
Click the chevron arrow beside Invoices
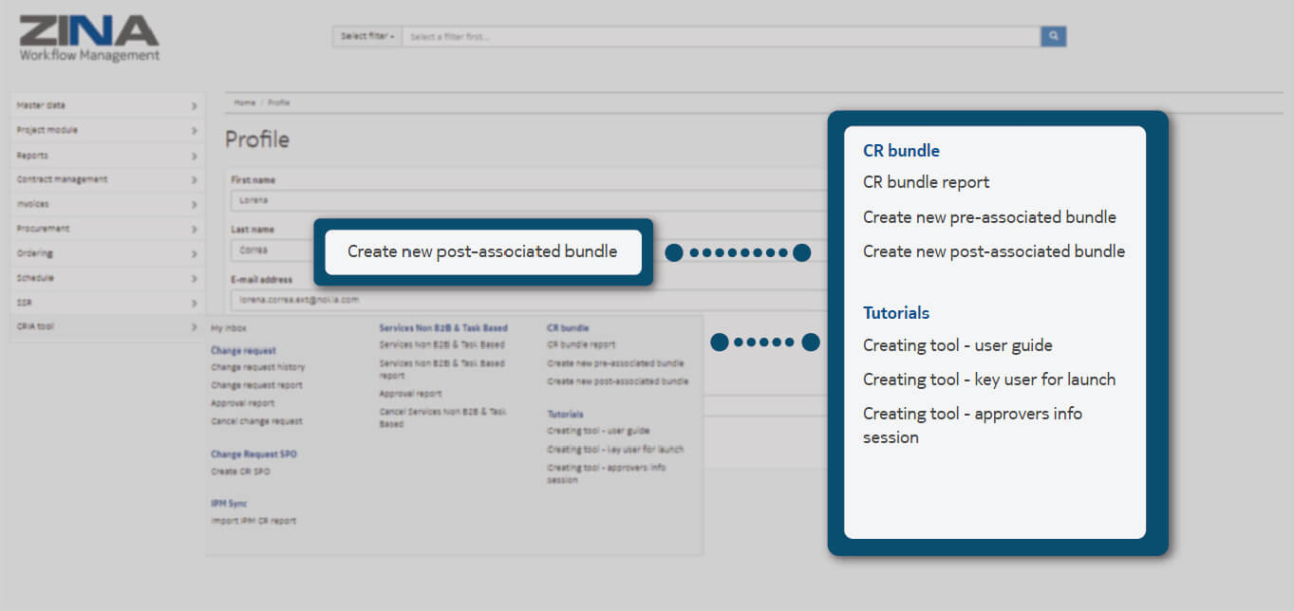(194, 204)
